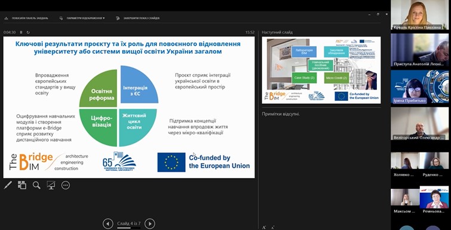Increase notes text size
The height and width of the screenshot is (230, 451).
[x=264, y=228]
